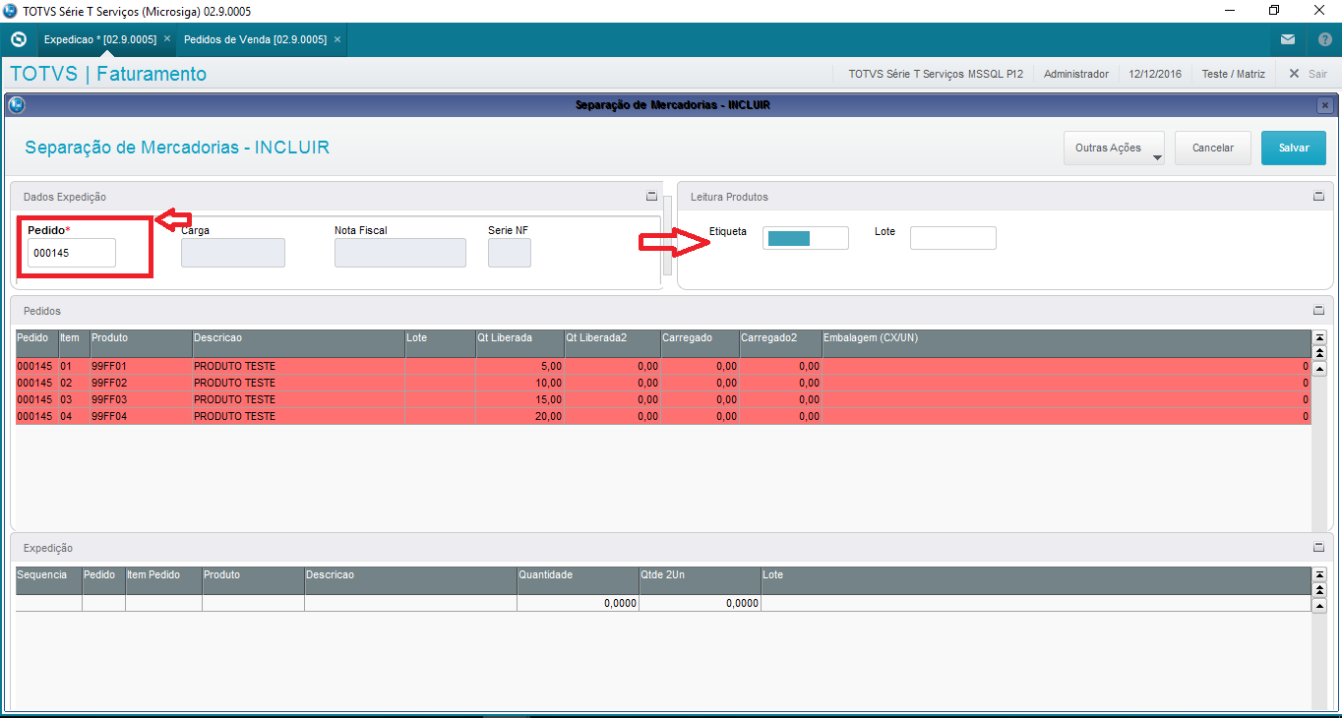This screenshot has height=718, width=1342.
Task: Open the Outras Ações dropdown
Action: [1114, 149]
